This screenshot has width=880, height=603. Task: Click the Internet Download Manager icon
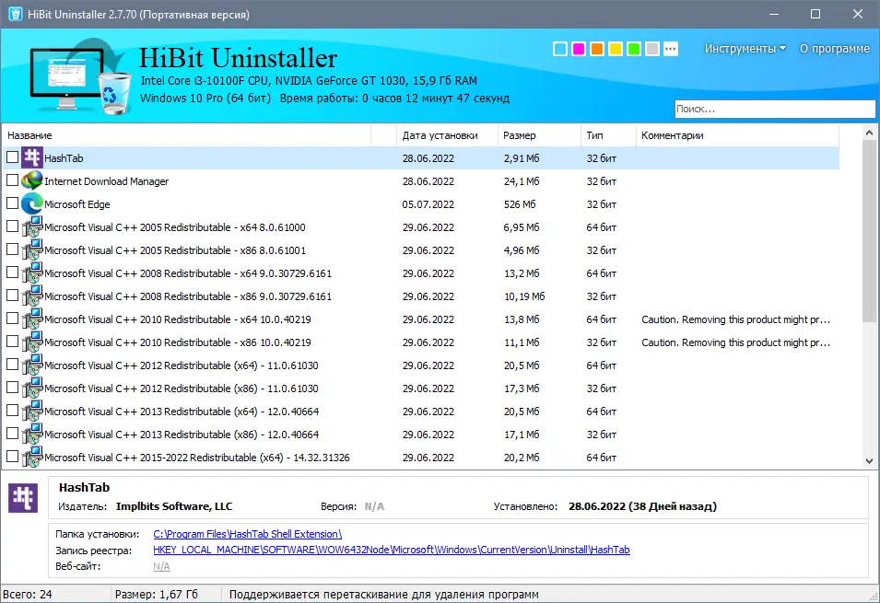click(x=32, y=180)
